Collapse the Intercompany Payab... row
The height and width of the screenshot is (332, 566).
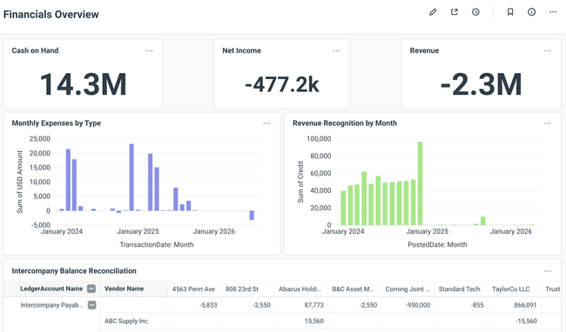point(92,305)
